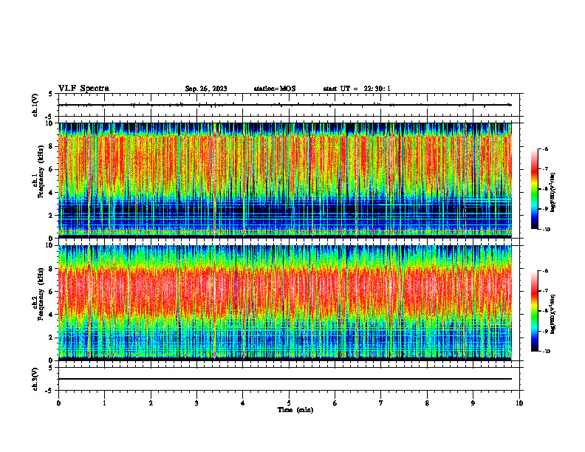Image resolution: width=585 pixels, height=452 pixels.
Task: Click the "station=MOS" header text
Action: coord(275,89)
